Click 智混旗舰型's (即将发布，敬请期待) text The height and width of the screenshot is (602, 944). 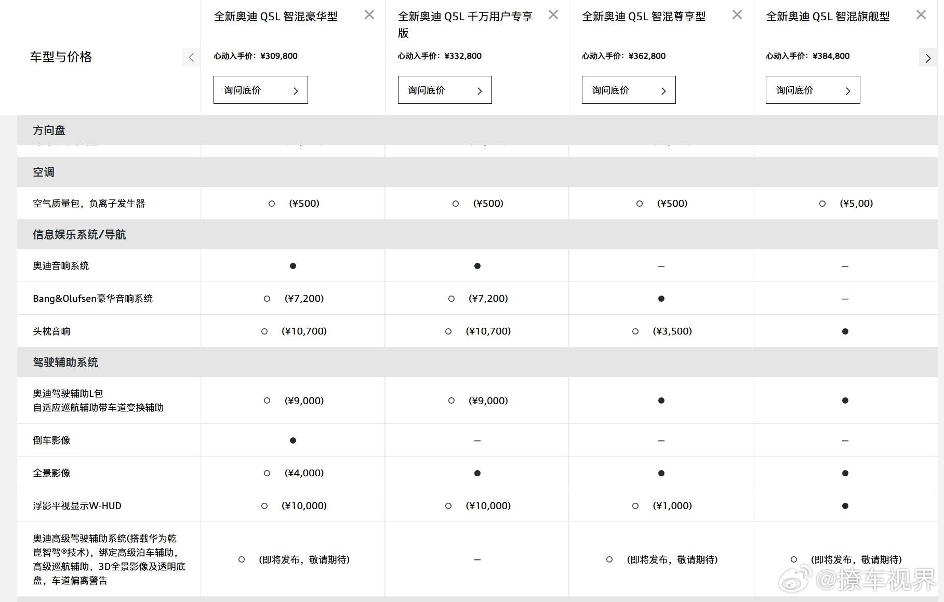point(856,559)
